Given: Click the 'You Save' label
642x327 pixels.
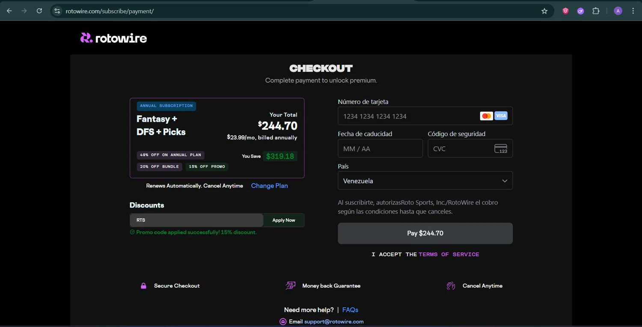Looking at the screenshot, I should tap(251, 156).
